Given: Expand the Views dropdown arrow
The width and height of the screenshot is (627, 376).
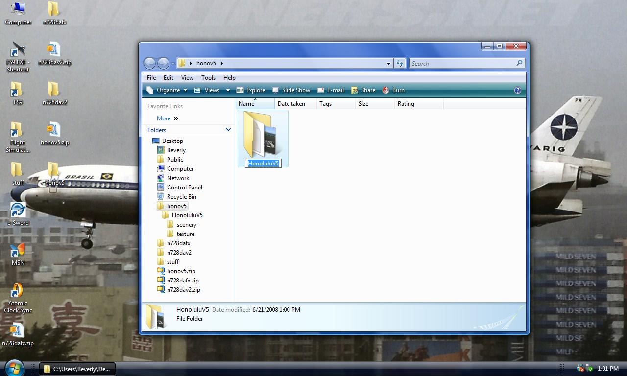Looking at the screenshot, I should pos(227,90).
